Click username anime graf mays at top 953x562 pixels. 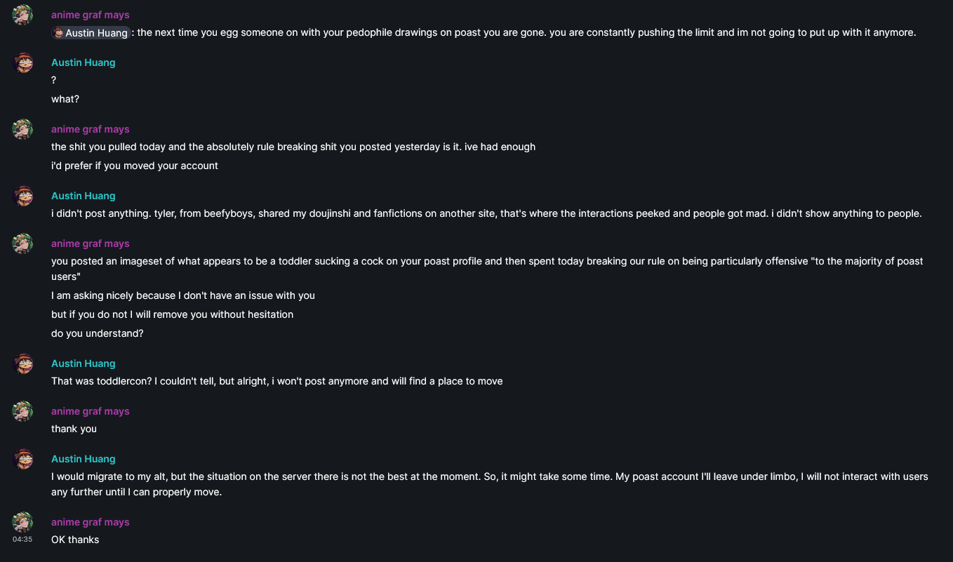pyautogui.click(x=90, y=15)
